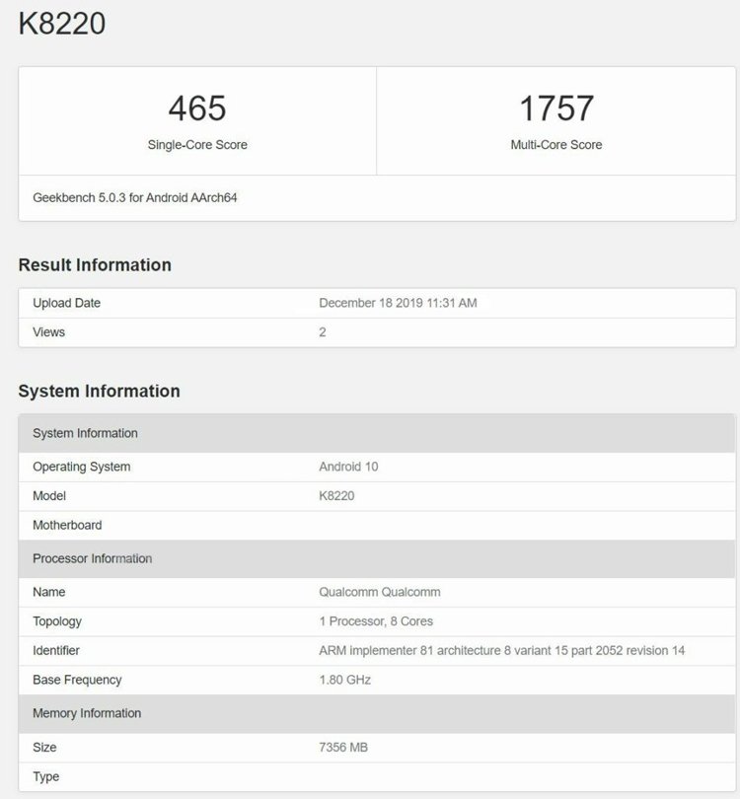This screenshot has height=799, width=740.
Task: Click the gray System Information table header
Action: [377, 433]
